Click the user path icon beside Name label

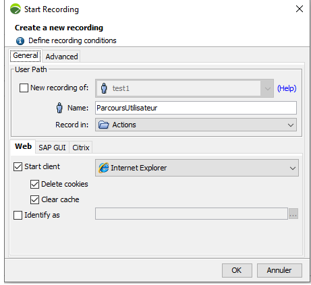(x=59, y=108)
